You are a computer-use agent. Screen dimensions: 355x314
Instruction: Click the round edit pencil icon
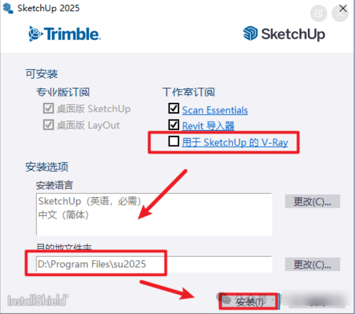319,13
